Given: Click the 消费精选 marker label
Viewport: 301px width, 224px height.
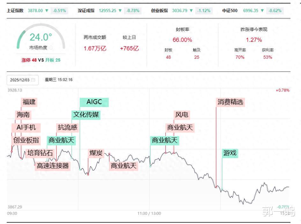Looking at the screenshot, I should (x=231, y=102).
